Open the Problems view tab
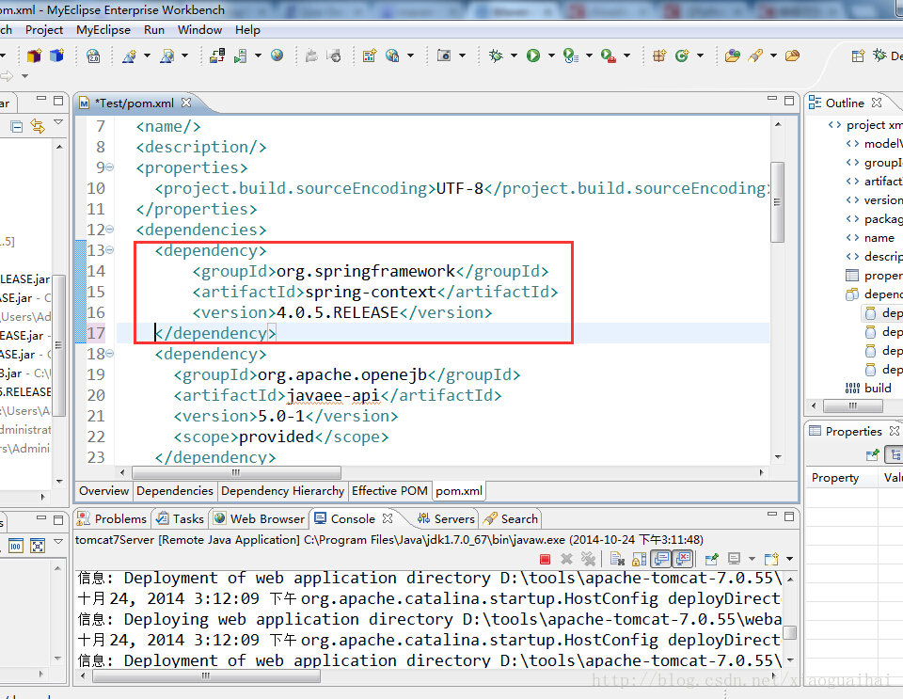Screen dimensions: 903x699 (x=112, y=518)
